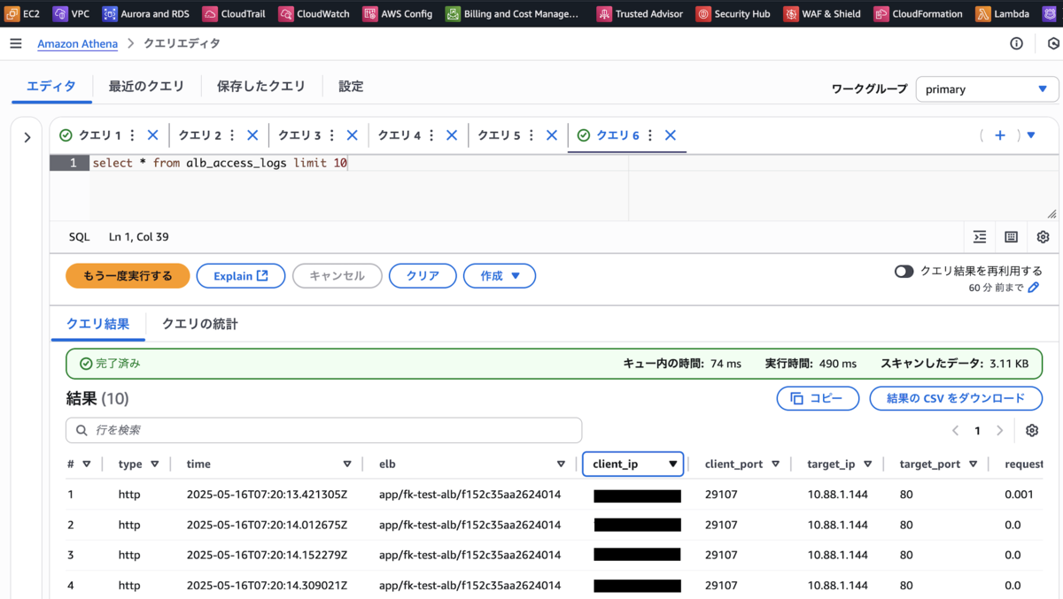The image size is (1063, 599).
Task: Sort by the elb column arrow
Action: (561, 465)
